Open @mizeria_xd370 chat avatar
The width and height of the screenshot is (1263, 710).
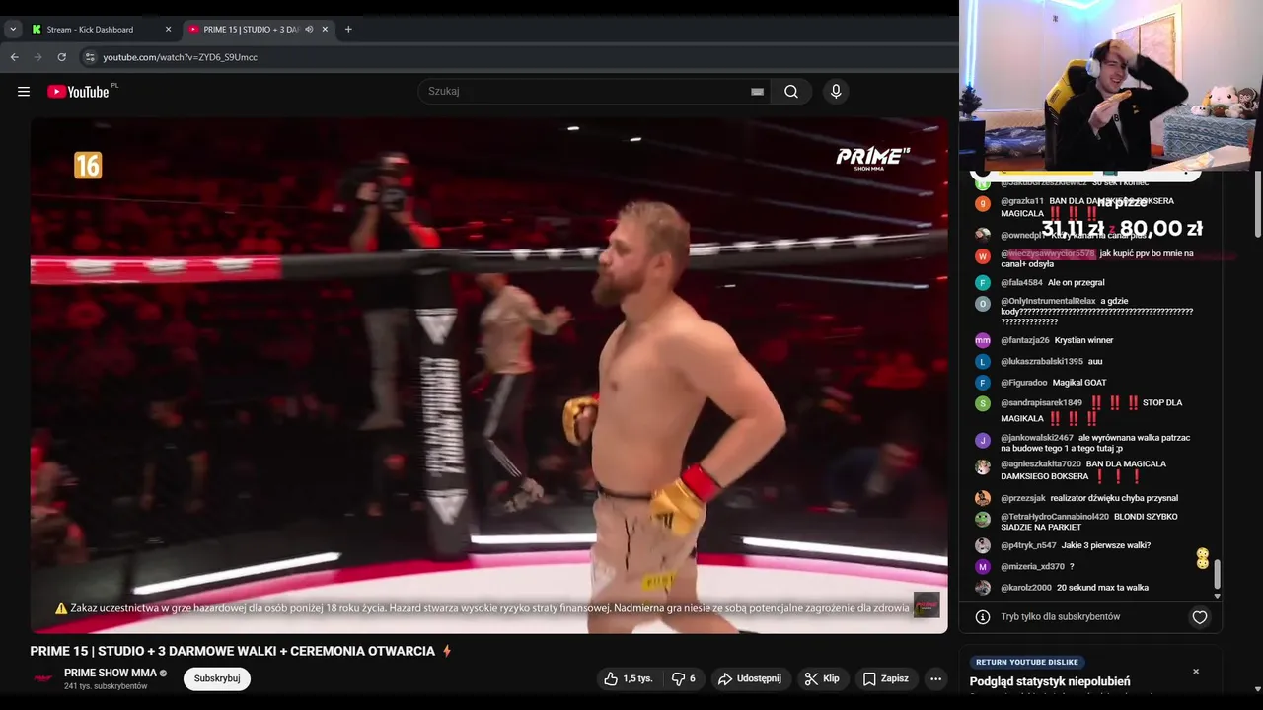point(983,567)
